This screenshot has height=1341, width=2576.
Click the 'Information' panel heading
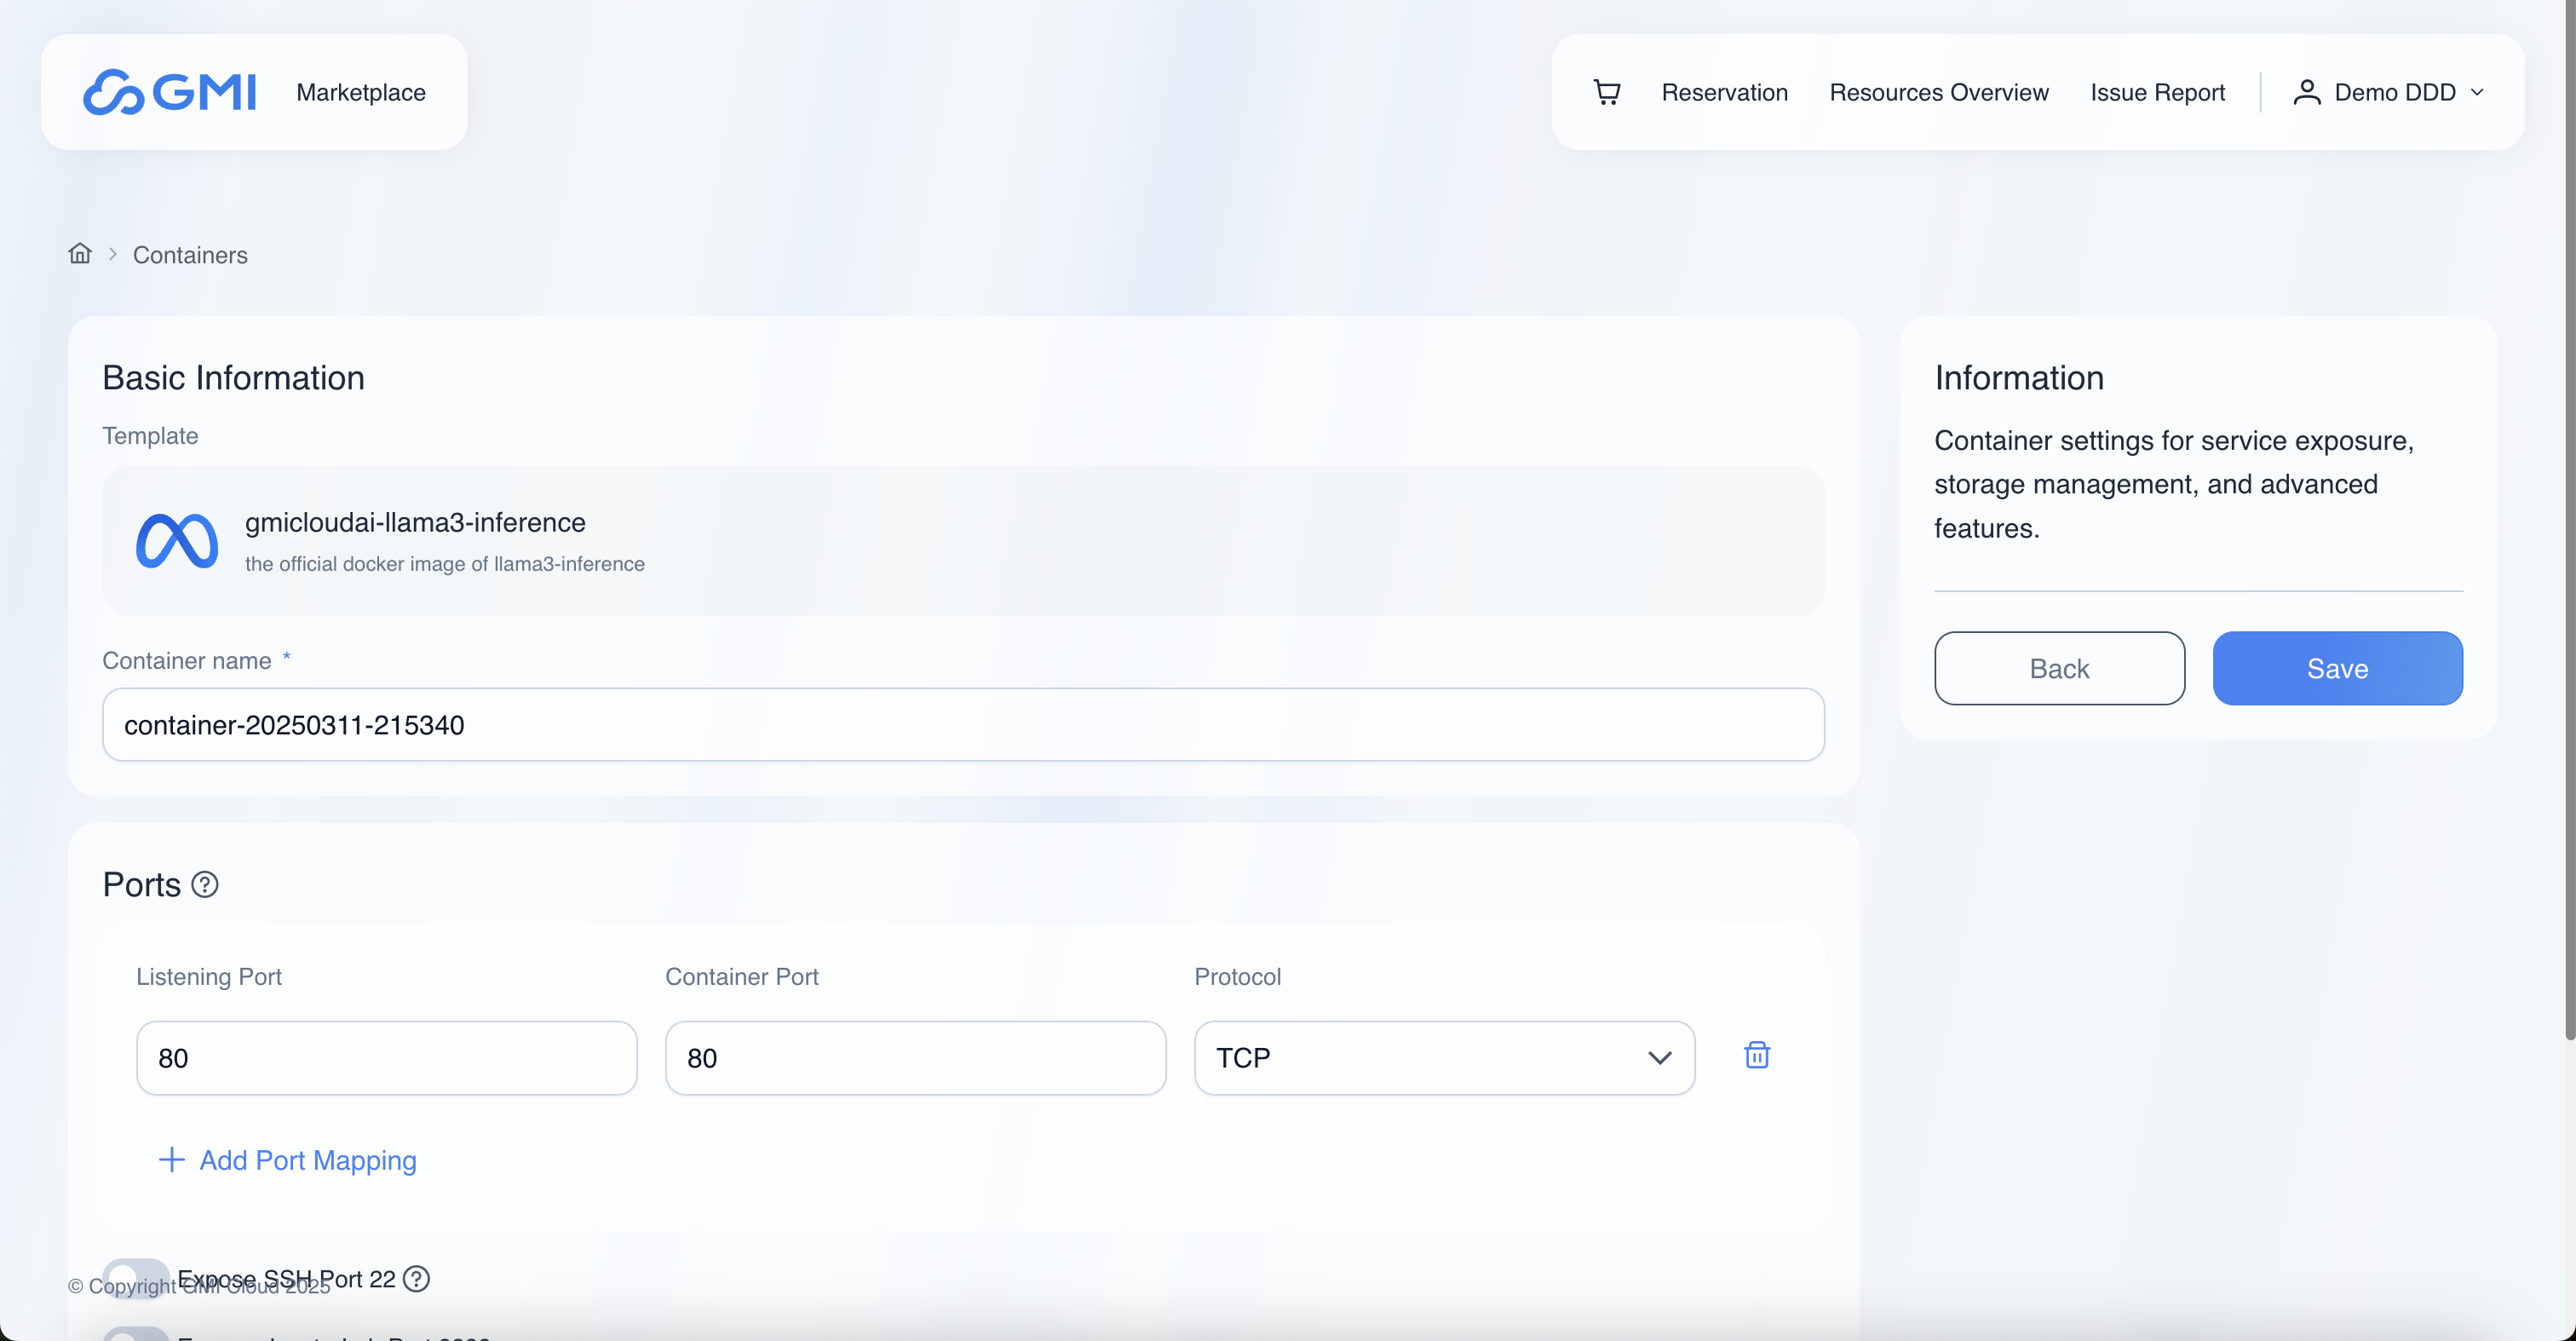(x=2019, y=378)
